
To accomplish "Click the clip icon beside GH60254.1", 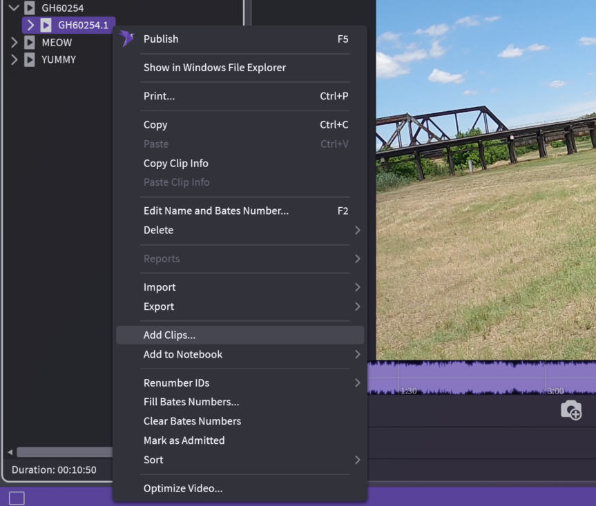I will point(46,26).
